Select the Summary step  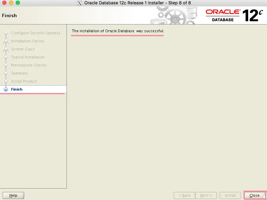[x=19, y=73]
